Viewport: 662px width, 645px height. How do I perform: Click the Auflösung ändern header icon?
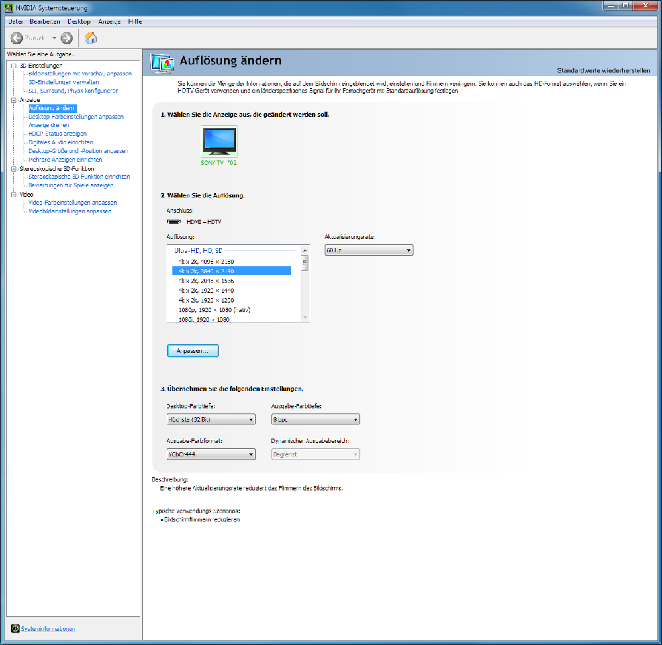pyautogui.click(x=162, y=64)
